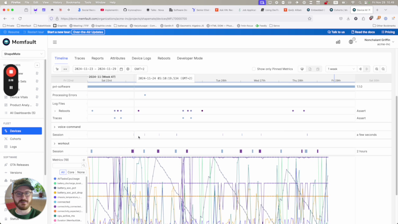Viewport: 398px width, 224px height.
Task: Expand the voice-command section
Action: (x=54, y=127)
